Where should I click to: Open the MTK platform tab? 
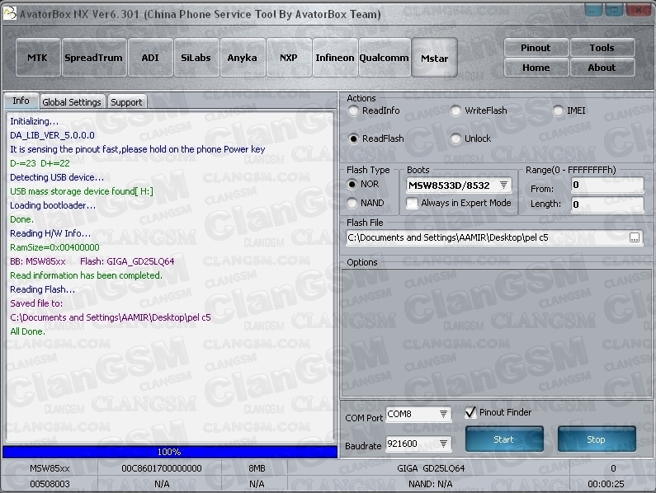click(38, 57)
